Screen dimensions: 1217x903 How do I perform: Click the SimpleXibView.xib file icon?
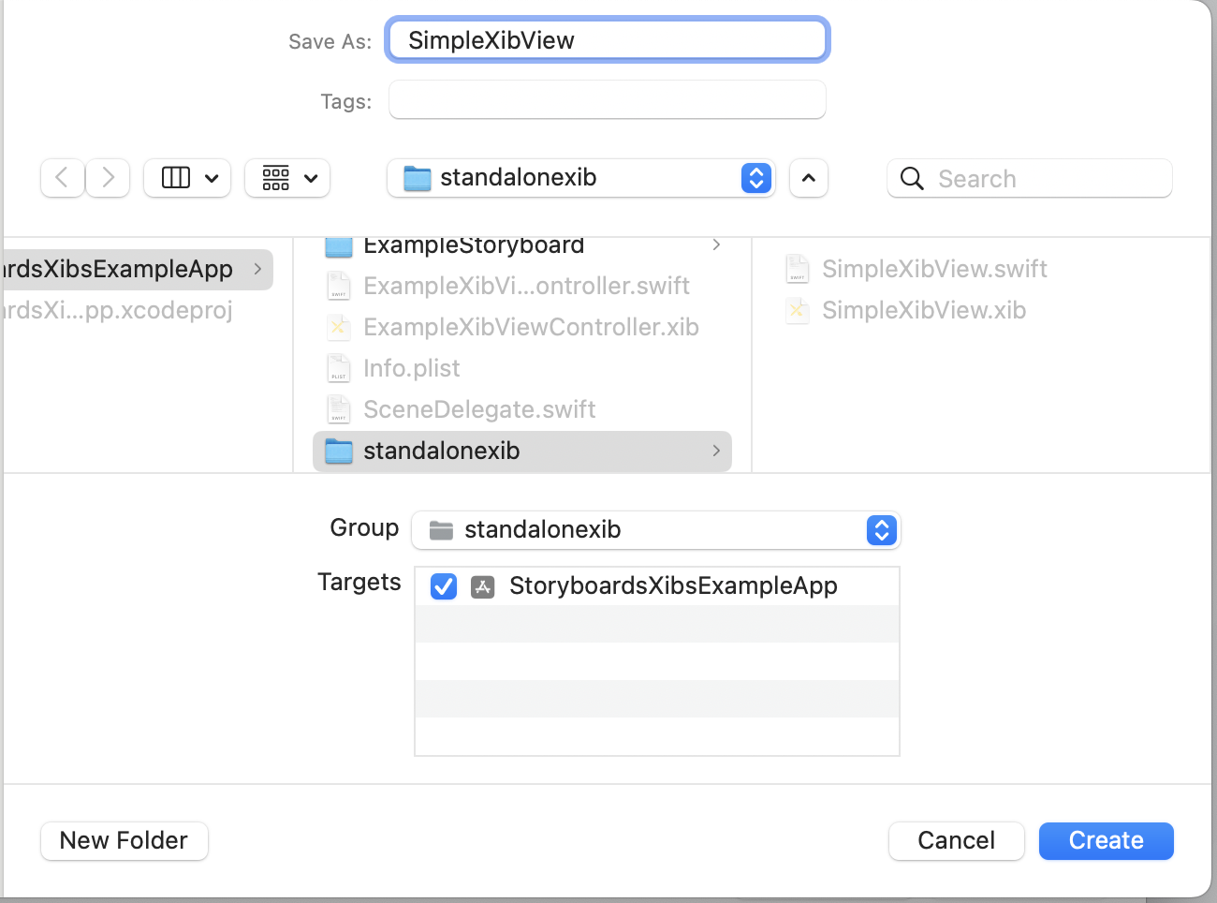point(796,310)
